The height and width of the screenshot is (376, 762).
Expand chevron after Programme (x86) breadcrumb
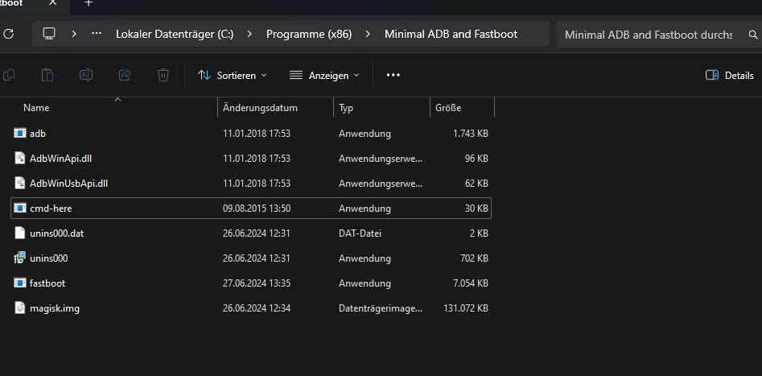pyautogui.click(x=369, y=35)
